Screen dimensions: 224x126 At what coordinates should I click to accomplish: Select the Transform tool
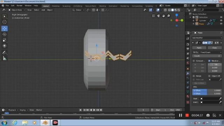click(5, 46)
